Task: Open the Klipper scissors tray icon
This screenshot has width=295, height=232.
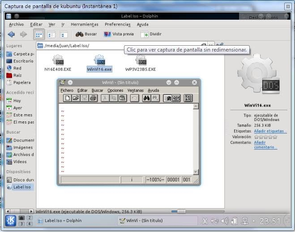Action: [205, 221]
